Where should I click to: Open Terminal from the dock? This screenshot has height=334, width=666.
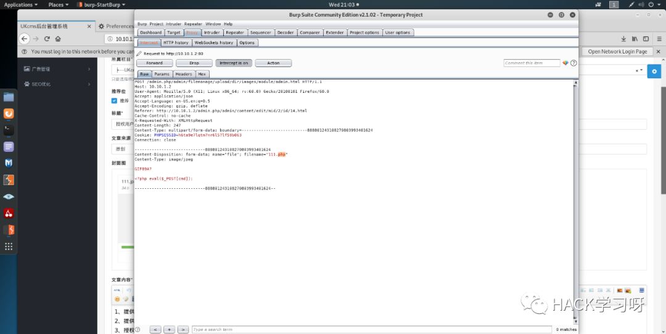(x=9, y=130)
